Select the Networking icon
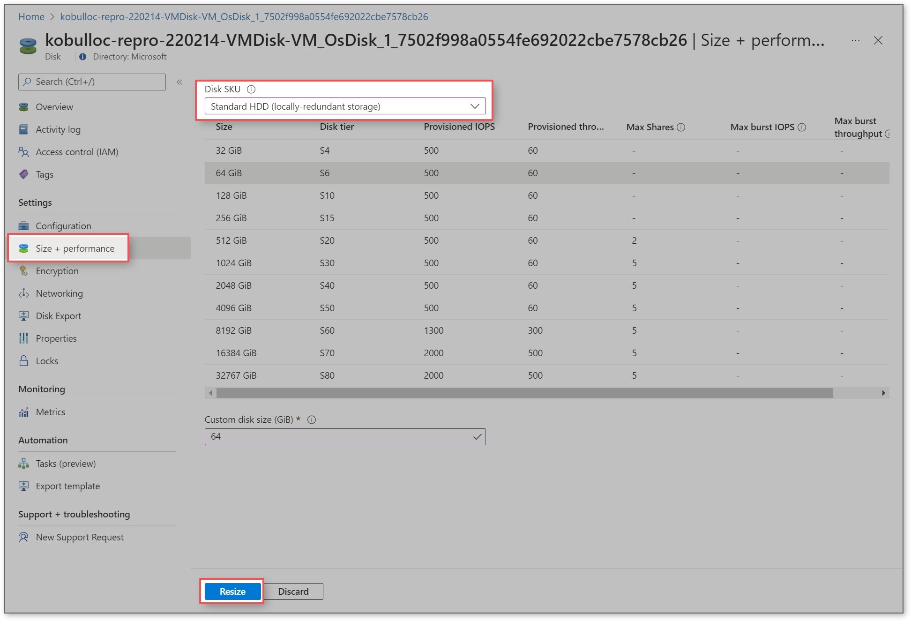The image size is (911, 621). click(x=24, y=293)
